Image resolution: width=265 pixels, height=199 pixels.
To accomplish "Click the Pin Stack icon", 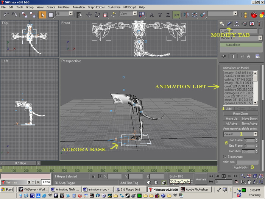I will 224,56.
